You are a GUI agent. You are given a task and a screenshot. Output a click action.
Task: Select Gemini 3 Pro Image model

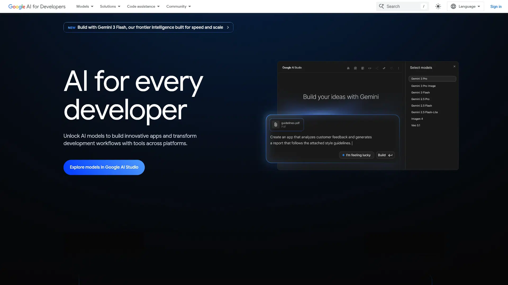[x=423, y=86]
